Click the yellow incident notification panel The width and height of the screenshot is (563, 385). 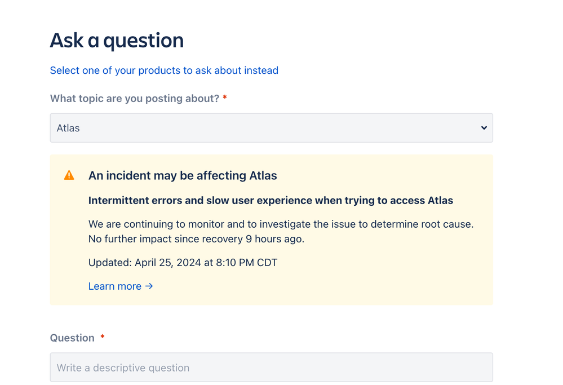271,229
